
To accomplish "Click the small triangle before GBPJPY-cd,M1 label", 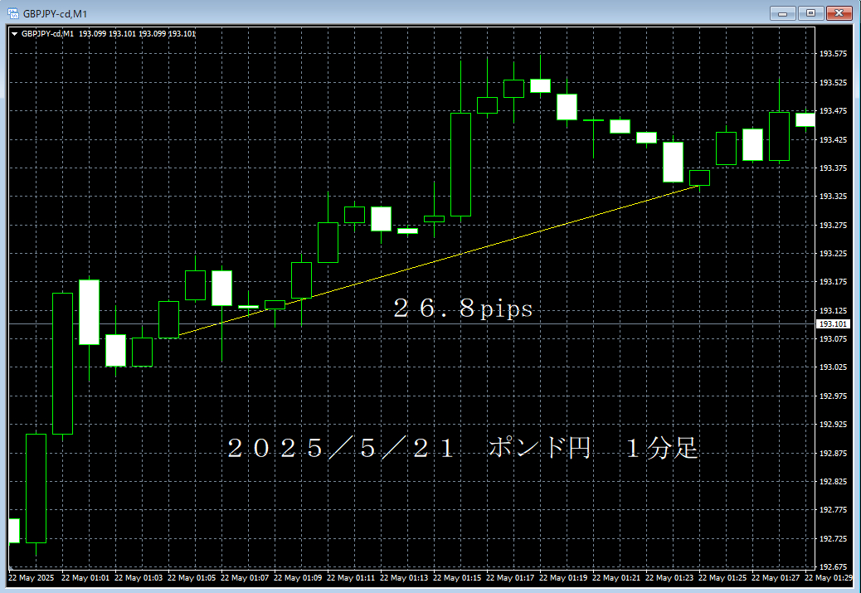I will click(14, 34).
